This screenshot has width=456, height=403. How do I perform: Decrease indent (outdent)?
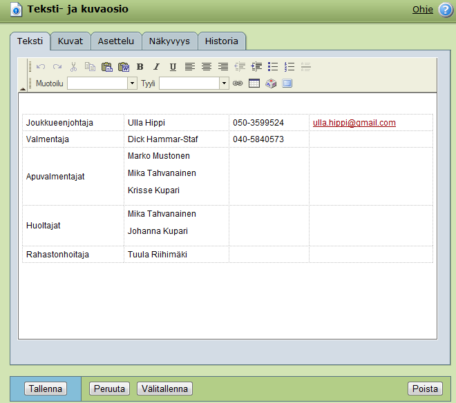[x=240, y=67]
